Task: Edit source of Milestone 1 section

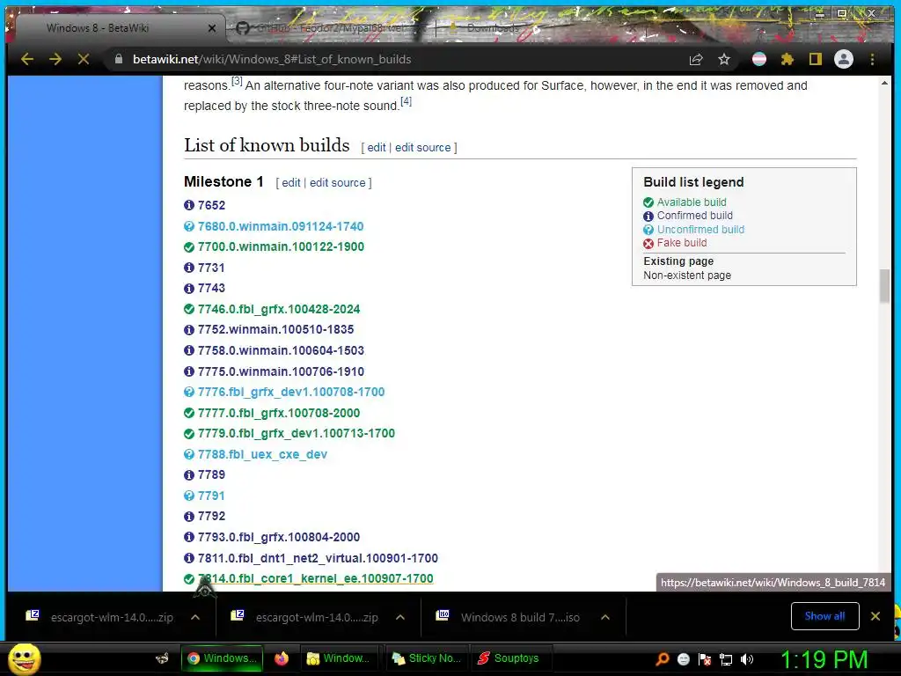Action: [x=337, y=183]
